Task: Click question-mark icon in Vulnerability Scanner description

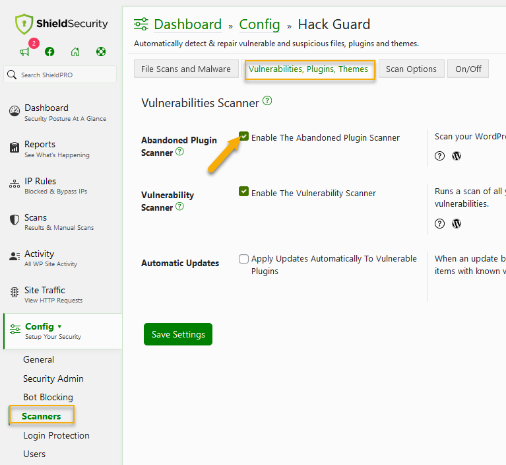Action: (x=439, y=224)
